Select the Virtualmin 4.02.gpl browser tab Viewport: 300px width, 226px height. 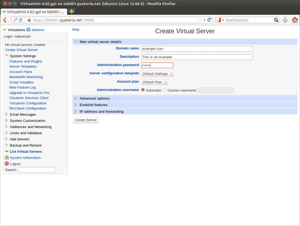pos(34,12)
